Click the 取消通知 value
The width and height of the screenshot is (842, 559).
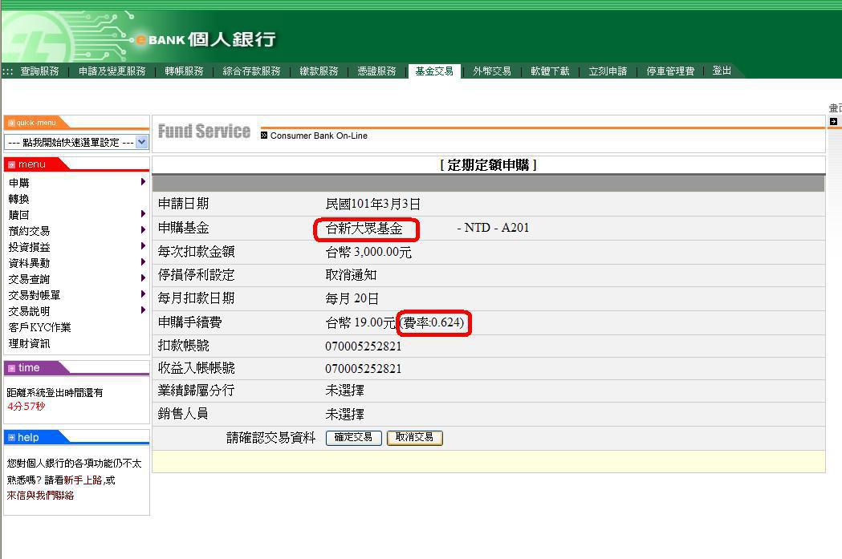(352, 275)
